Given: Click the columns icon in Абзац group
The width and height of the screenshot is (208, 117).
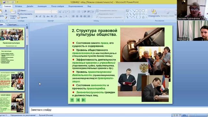Looking at the screenshot, I should pos(89,16).
